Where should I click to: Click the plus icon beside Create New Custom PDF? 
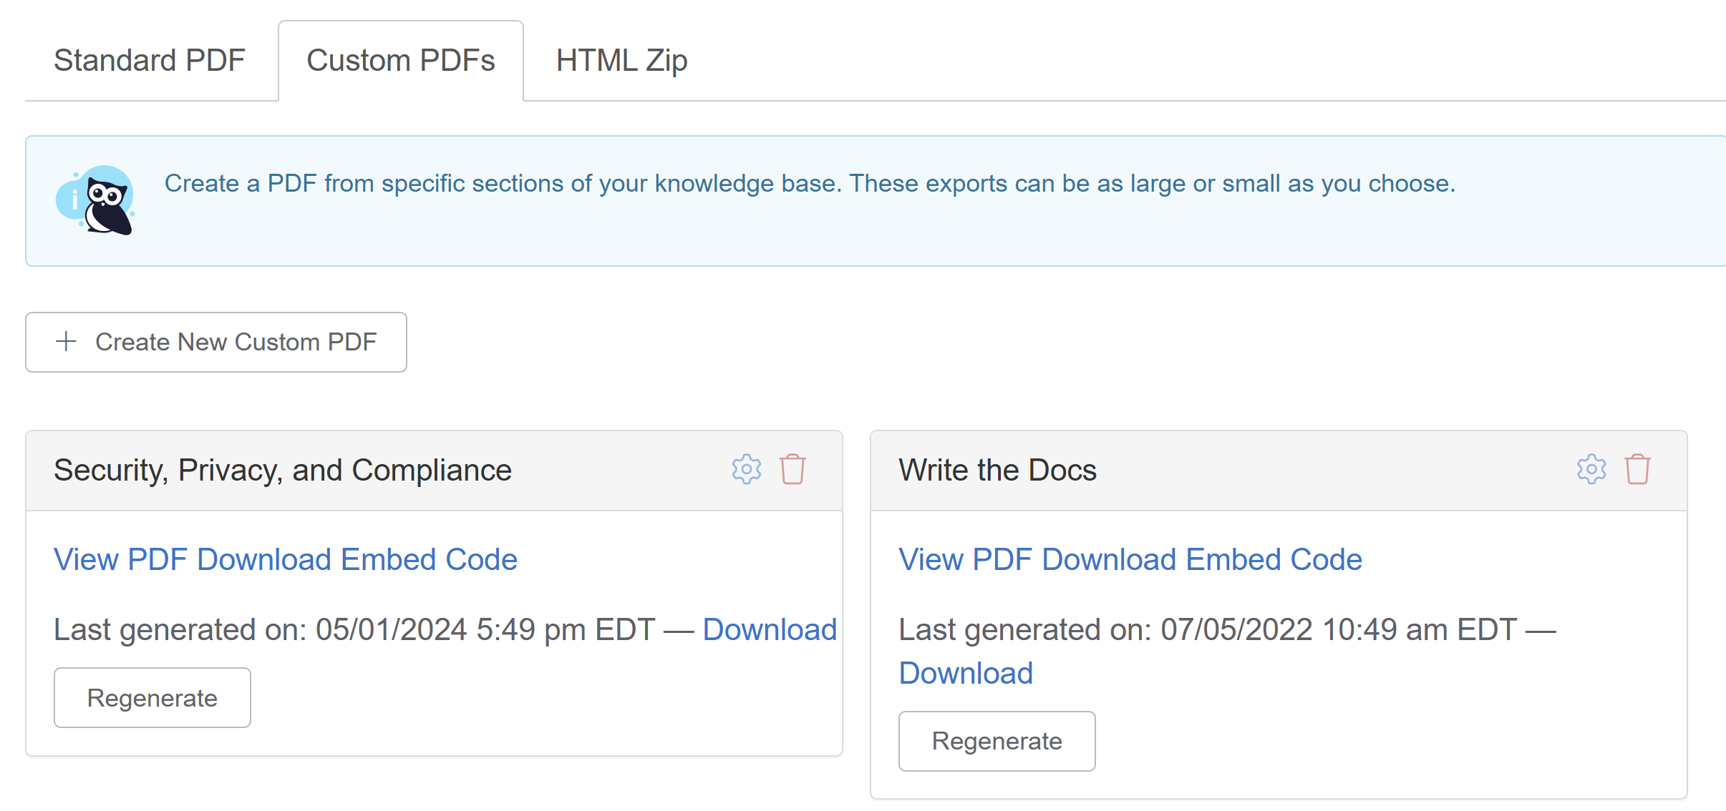coord(66,341)
